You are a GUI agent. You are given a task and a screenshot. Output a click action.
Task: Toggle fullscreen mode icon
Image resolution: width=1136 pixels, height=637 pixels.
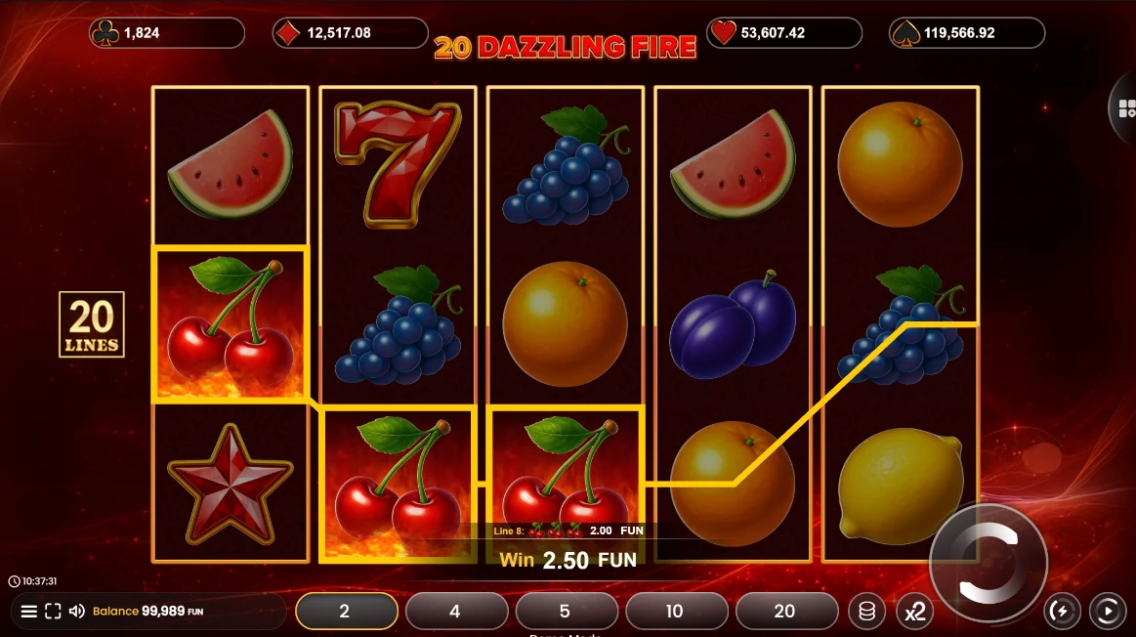coord(53,611)
